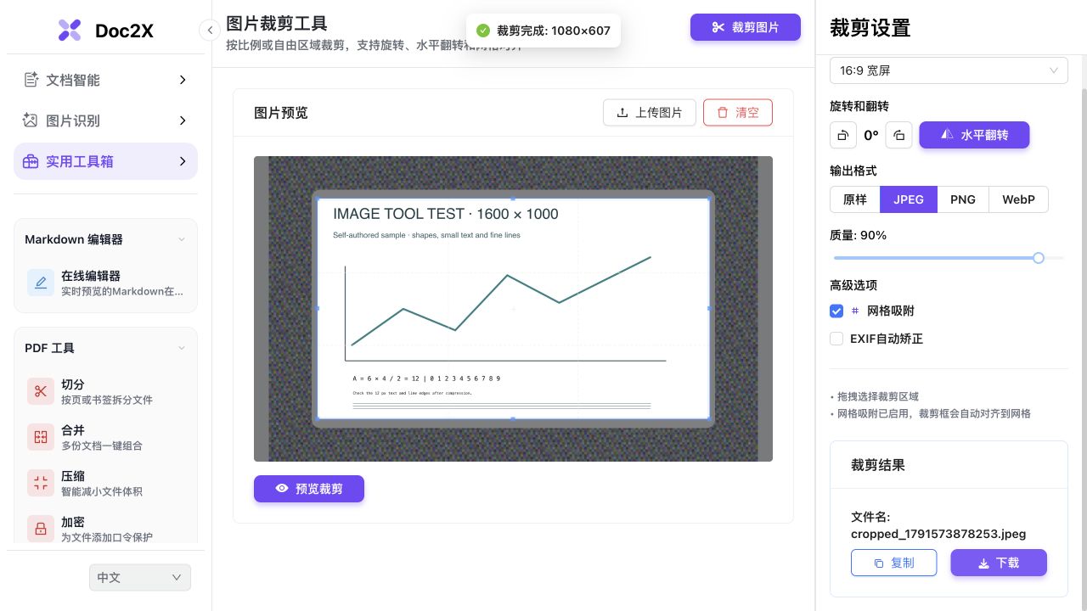Click the 图片识别 image icon

point(31,121)
